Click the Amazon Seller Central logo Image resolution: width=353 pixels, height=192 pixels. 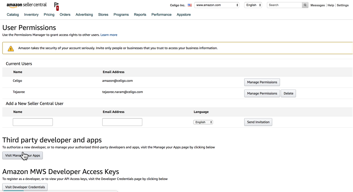pos(26,5)
